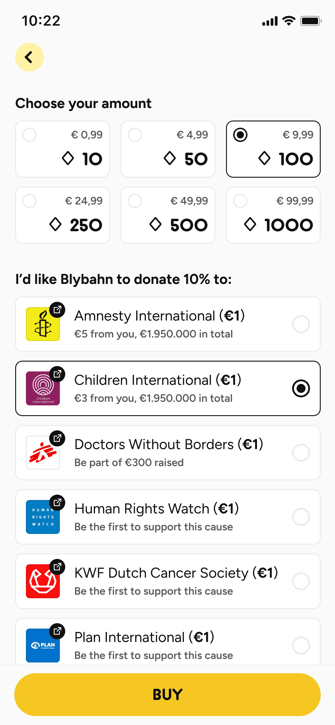Choose the € 99,99 for 1000 amount
The image size is (335, 725).
(x=273, y=215)
